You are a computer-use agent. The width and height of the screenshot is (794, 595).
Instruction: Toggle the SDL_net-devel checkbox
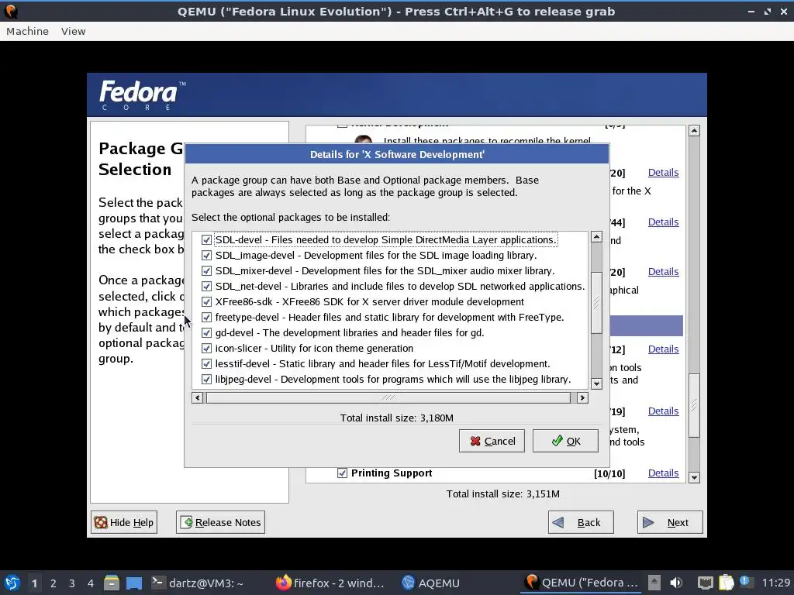[x=206, y=287]
